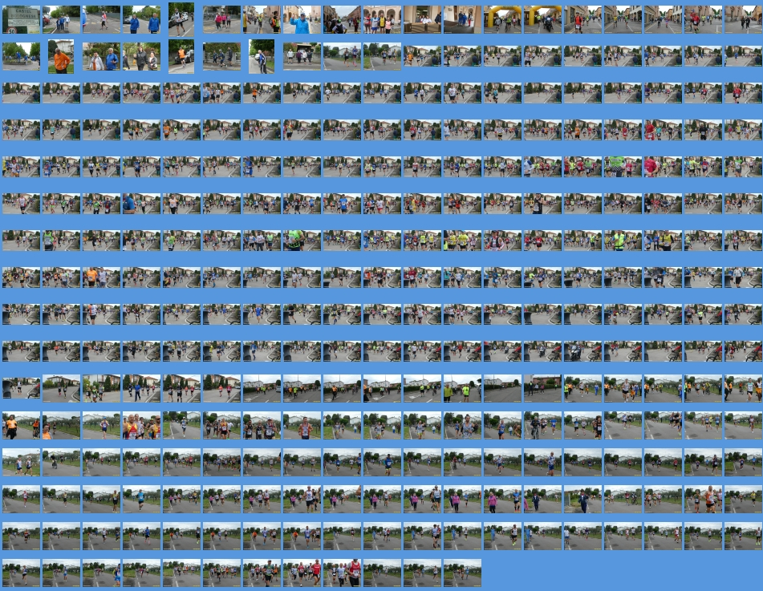The height and width of the screenshot is (591, 763).
Task: Select photo of two people in blue jackets
Action: [141, 19]
